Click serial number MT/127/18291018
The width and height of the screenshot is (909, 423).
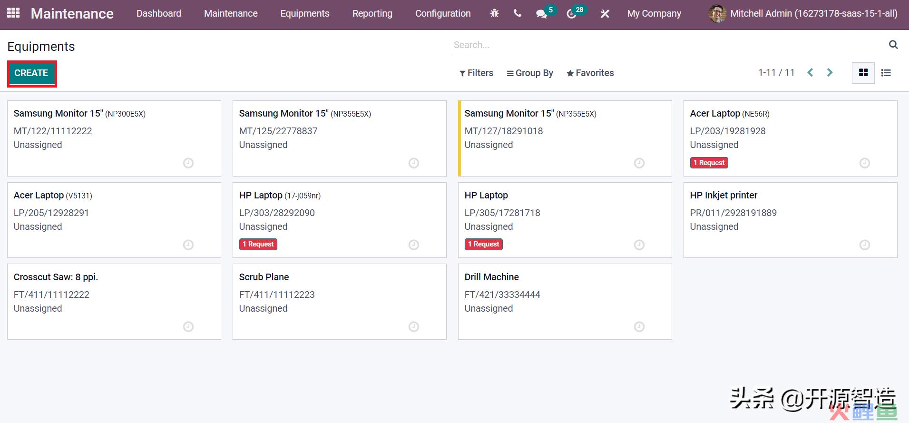[x=504, y=131]
